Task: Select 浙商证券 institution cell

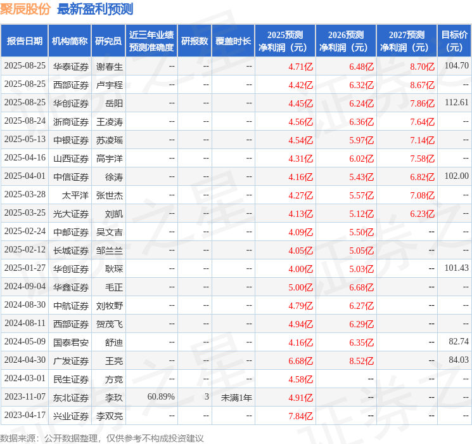Action: pyautogui.click(x=71, y=122)
